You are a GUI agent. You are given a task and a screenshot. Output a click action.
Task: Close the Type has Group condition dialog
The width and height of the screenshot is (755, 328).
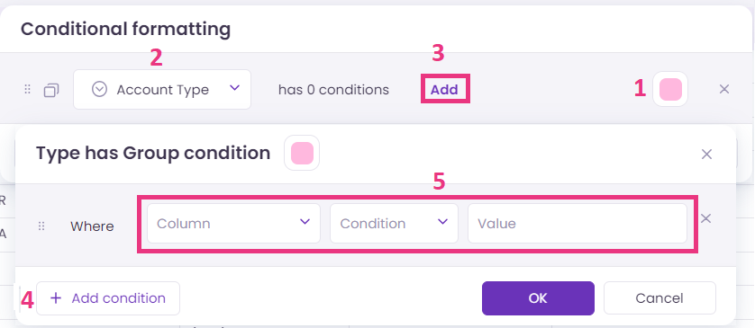(x=706, y=155)
